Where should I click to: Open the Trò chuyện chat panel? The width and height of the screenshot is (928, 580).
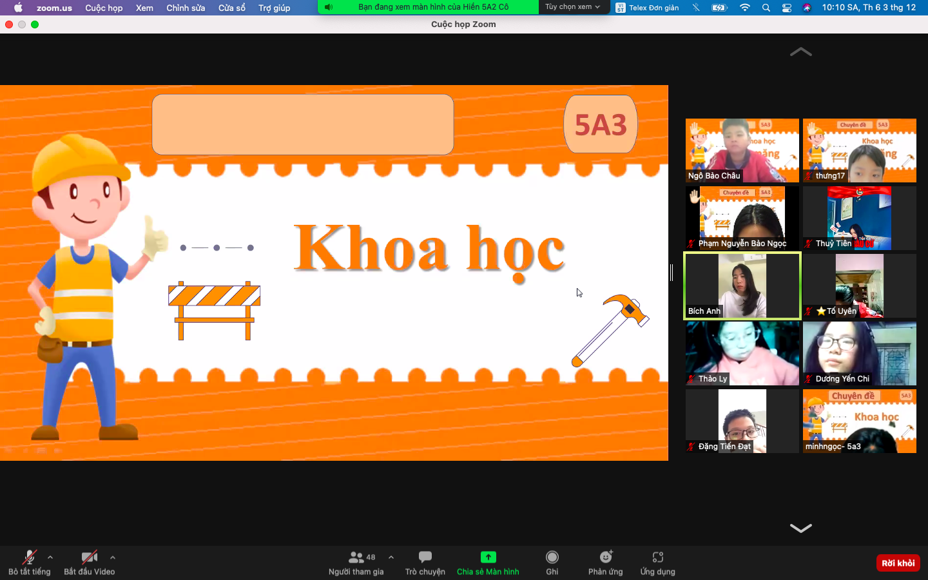pyautogui.click(x=425, y=562)
